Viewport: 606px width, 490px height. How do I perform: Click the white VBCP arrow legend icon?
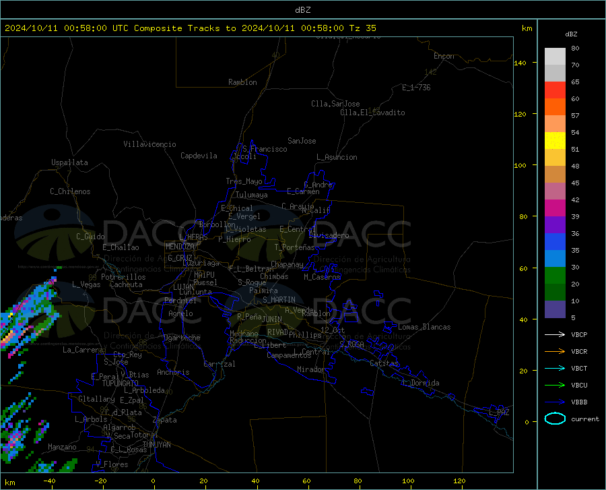(x=555, y=334)
